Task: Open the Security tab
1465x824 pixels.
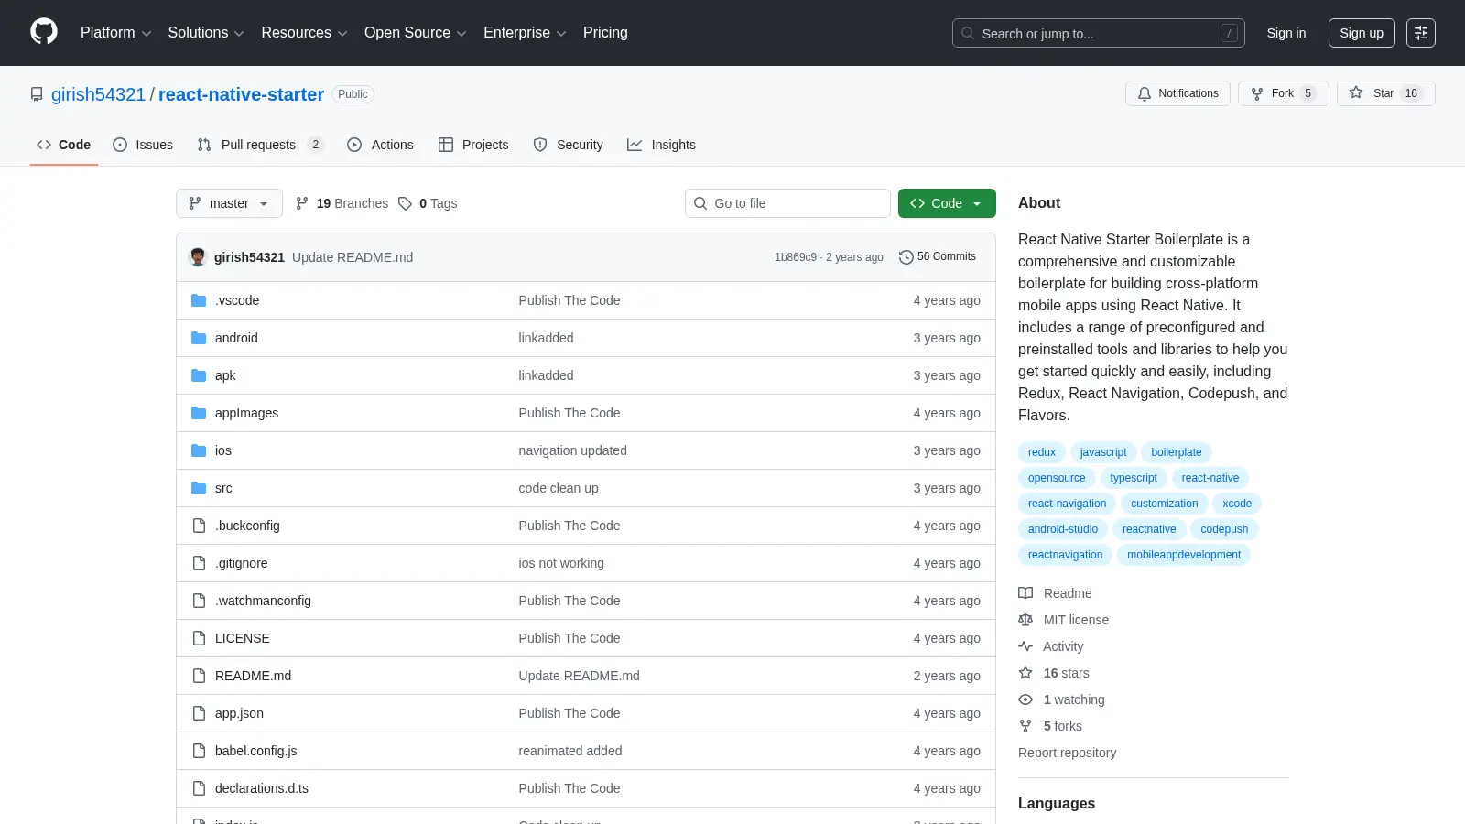Action: (568, 145)
